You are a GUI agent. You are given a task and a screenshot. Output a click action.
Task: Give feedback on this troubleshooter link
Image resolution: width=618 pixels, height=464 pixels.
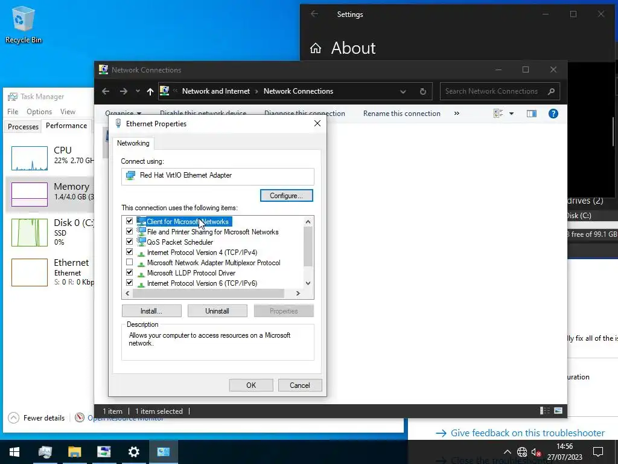(x=527, y=433)
